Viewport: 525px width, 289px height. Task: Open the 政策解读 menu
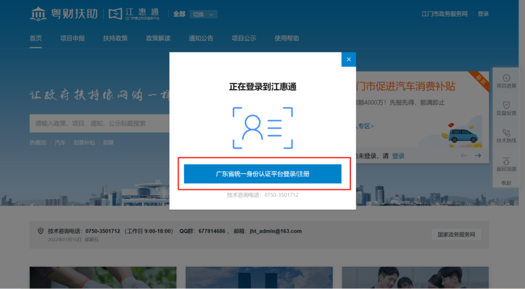pos(158,38)
